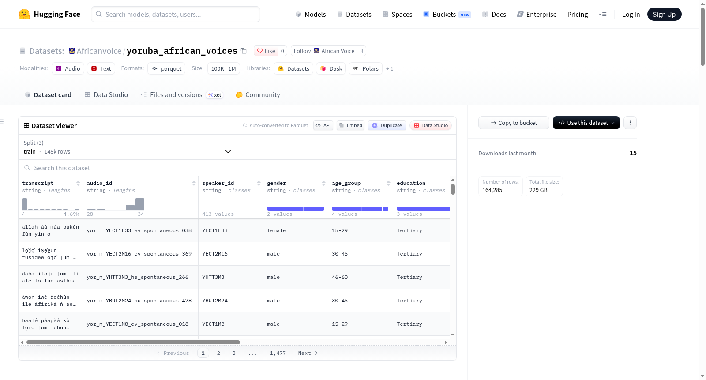Screen dimensions: 706x380
Task: Open Spaces in the top navigation
Action: 398,14
